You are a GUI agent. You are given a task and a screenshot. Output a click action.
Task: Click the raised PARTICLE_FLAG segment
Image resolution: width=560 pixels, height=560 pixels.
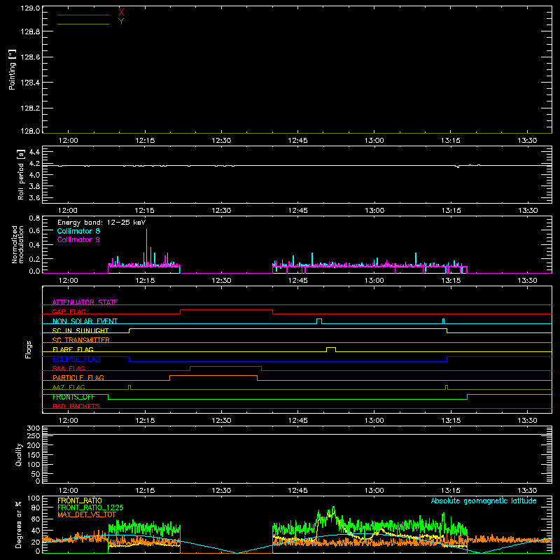click(213, 376)
